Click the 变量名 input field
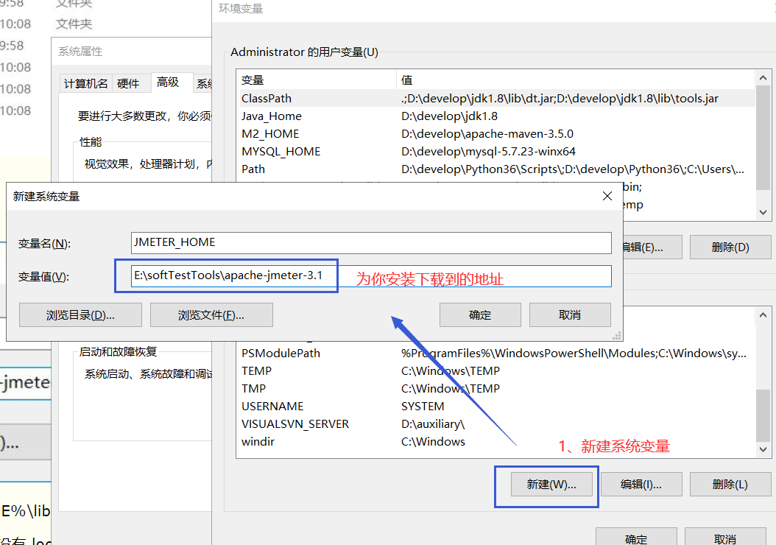This screenshot has width=776, height=545. click(371, 242)
